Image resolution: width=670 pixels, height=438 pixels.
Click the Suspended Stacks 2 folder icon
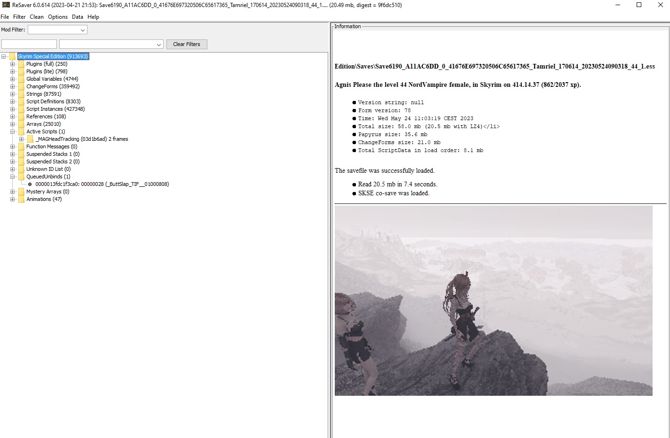22,161
